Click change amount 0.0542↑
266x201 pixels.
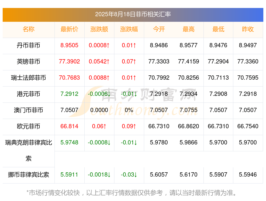click(99, 62)
